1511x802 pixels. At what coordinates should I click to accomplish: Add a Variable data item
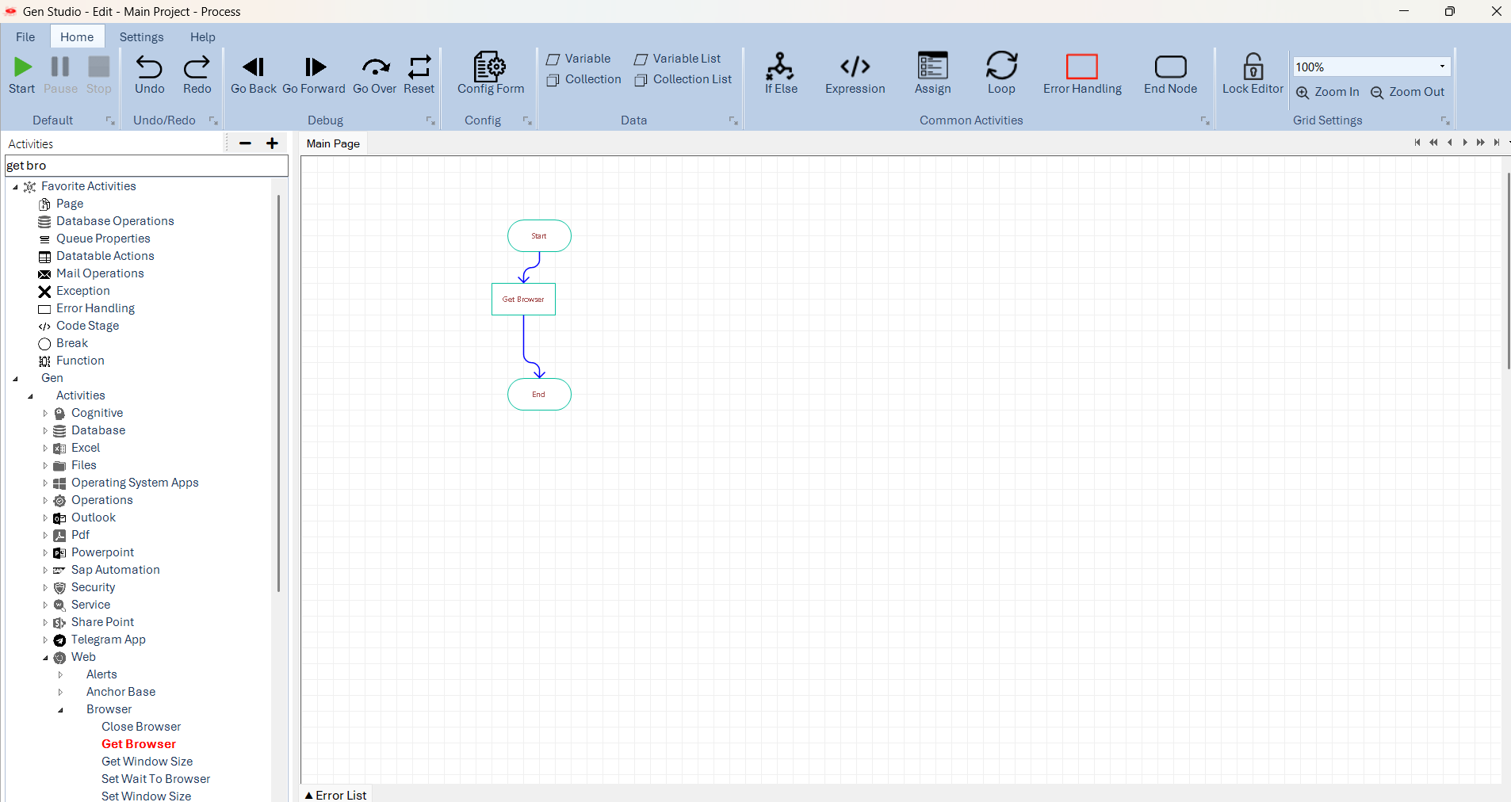coord(579,59)
